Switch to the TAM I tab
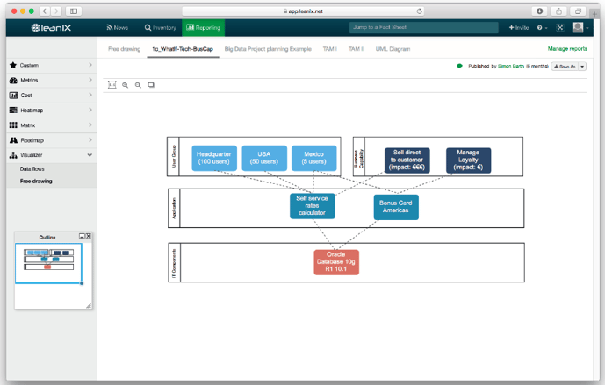 (x=330, y=49)
